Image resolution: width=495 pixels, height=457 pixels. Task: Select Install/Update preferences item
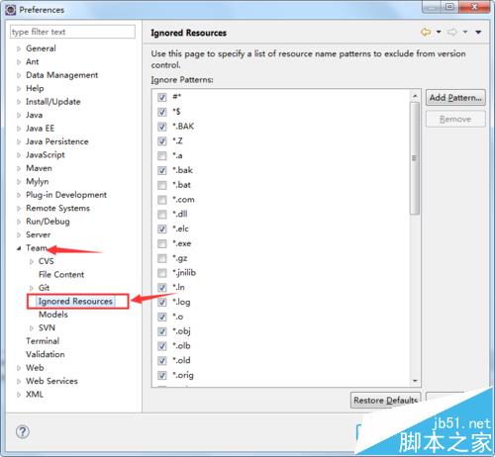point(53,102)
